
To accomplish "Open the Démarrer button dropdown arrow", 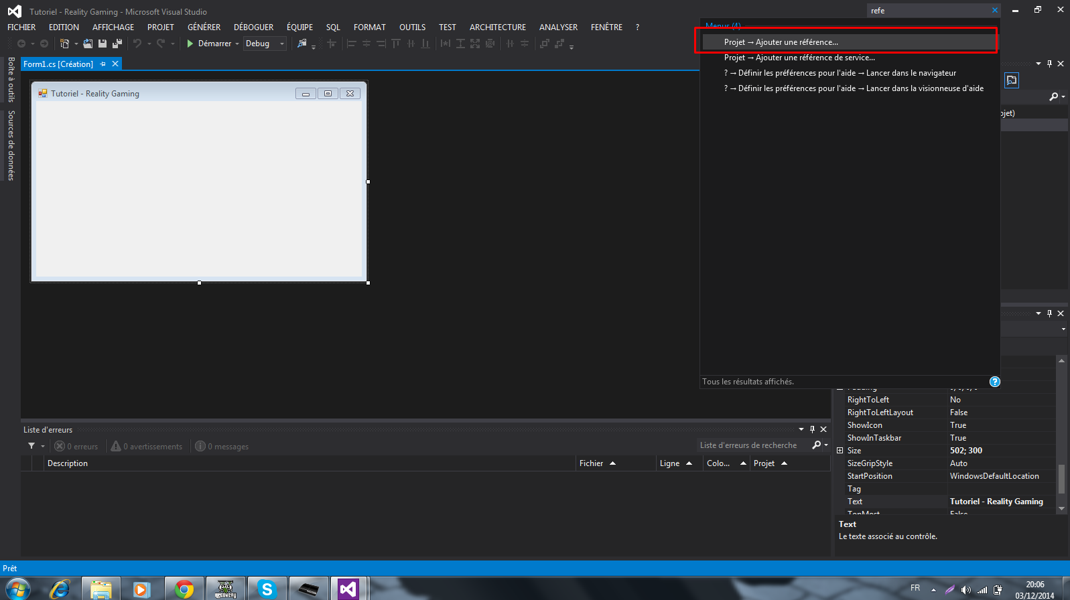I will [237, 44].
